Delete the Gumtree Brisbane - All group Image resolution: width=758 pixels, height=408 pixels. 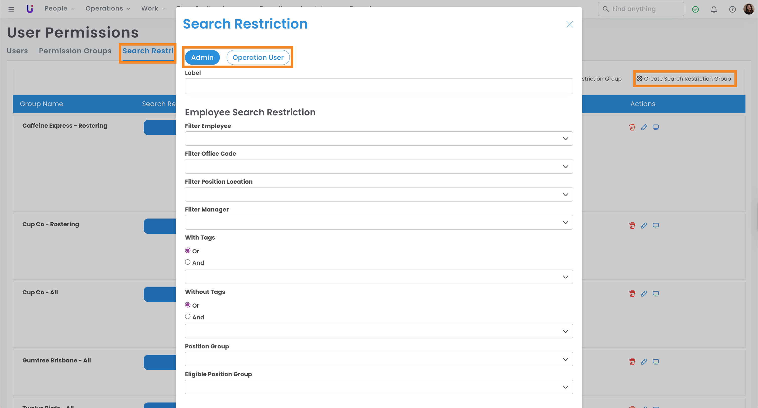coord(632,362)
